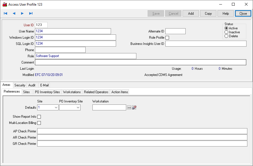Click the Phone input field
Image resolution: width=253 pixels, height=166 pixels.
[x=60, y=50]
